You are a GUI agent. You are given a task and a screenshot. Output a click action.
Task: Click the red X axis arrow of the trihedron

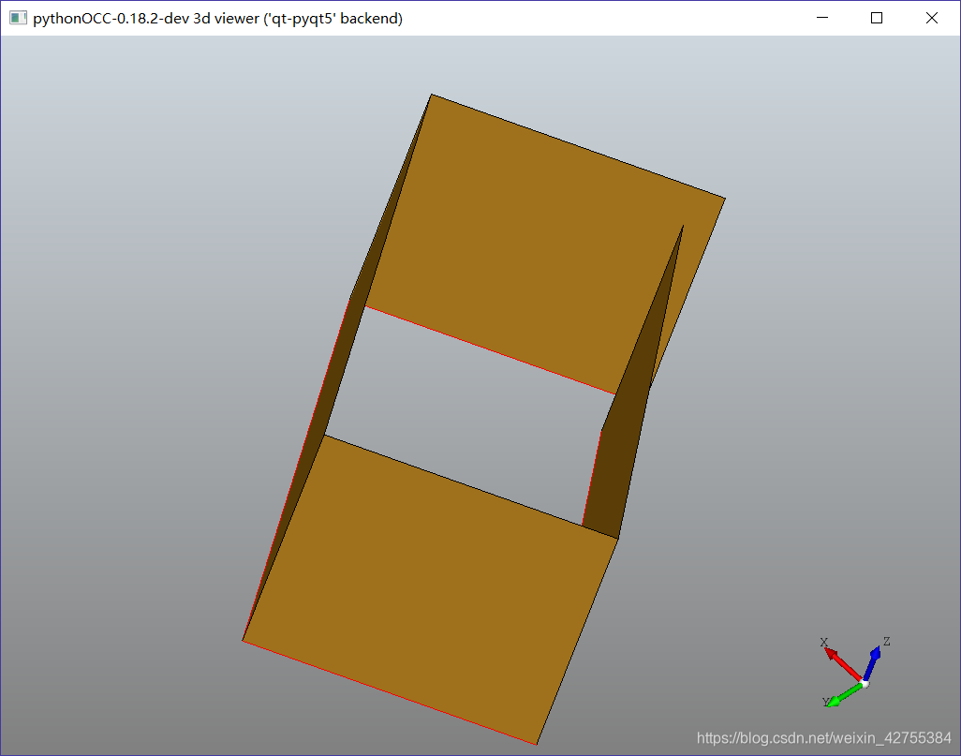point(843,663)
